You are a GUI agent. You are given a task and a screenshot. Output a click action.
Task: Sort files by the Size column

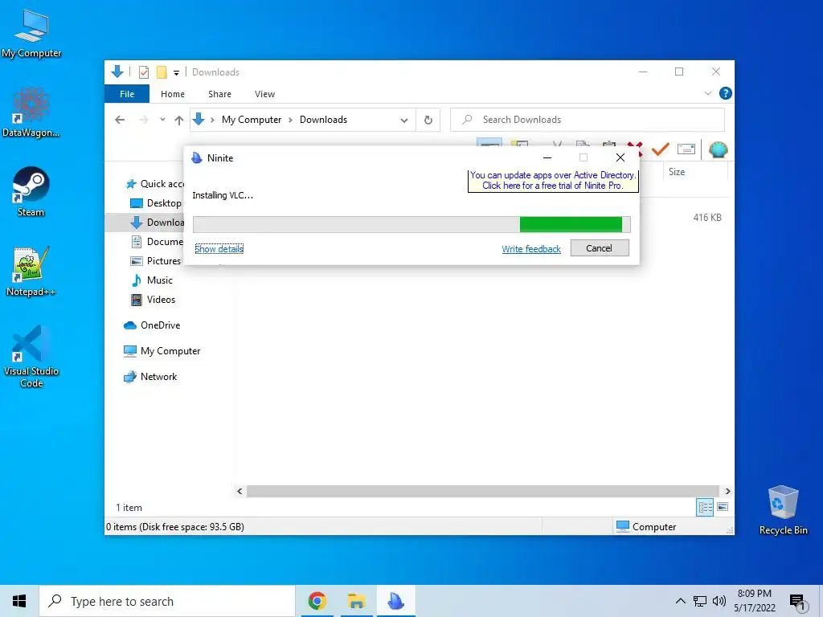(677, 172)
